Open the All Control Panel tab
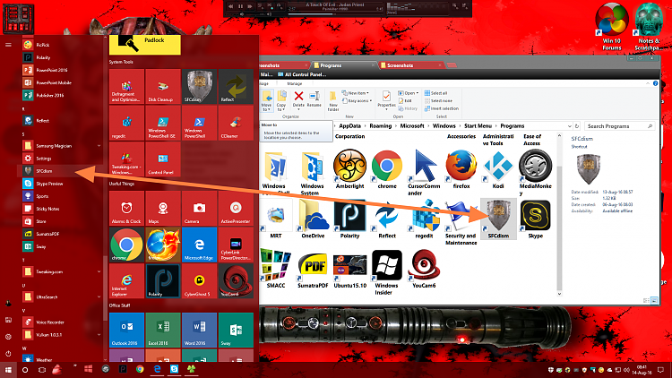This screenshot has width=672, height=378. pyautogui.click(x=302, y=74)
